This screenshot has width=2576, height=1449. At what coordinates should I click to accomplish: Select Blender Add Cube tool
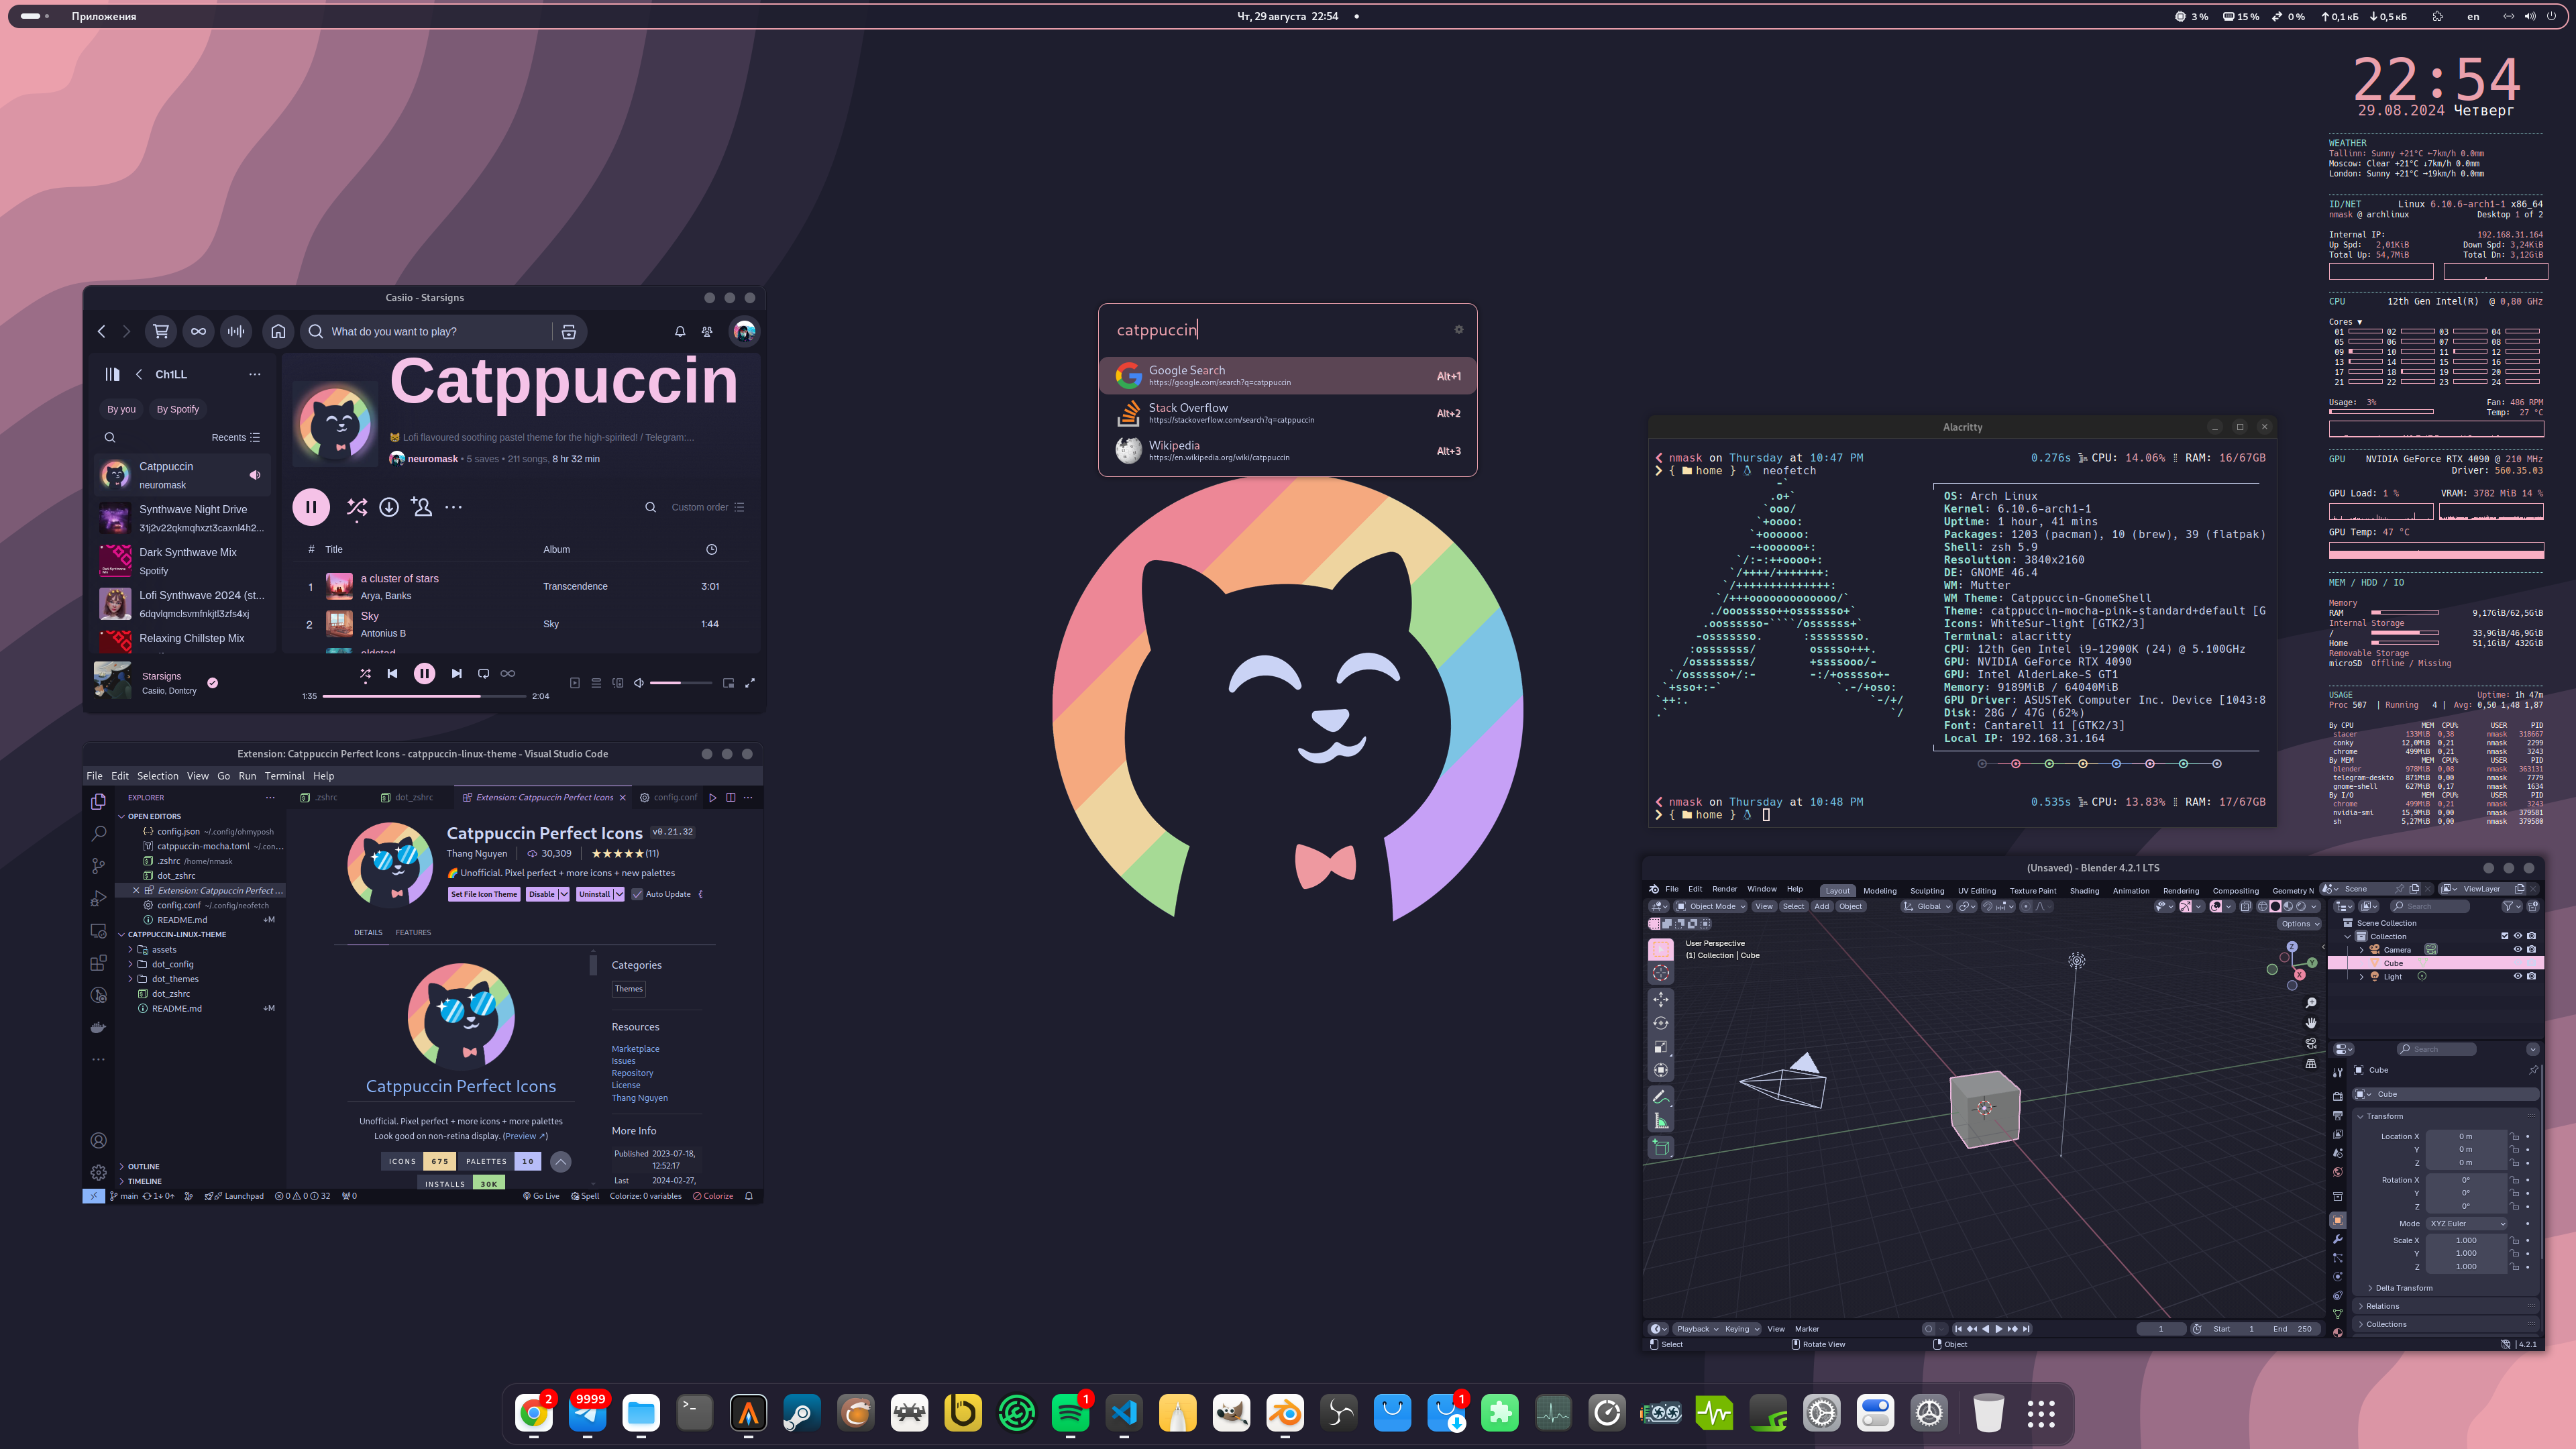[1661, 1147]
